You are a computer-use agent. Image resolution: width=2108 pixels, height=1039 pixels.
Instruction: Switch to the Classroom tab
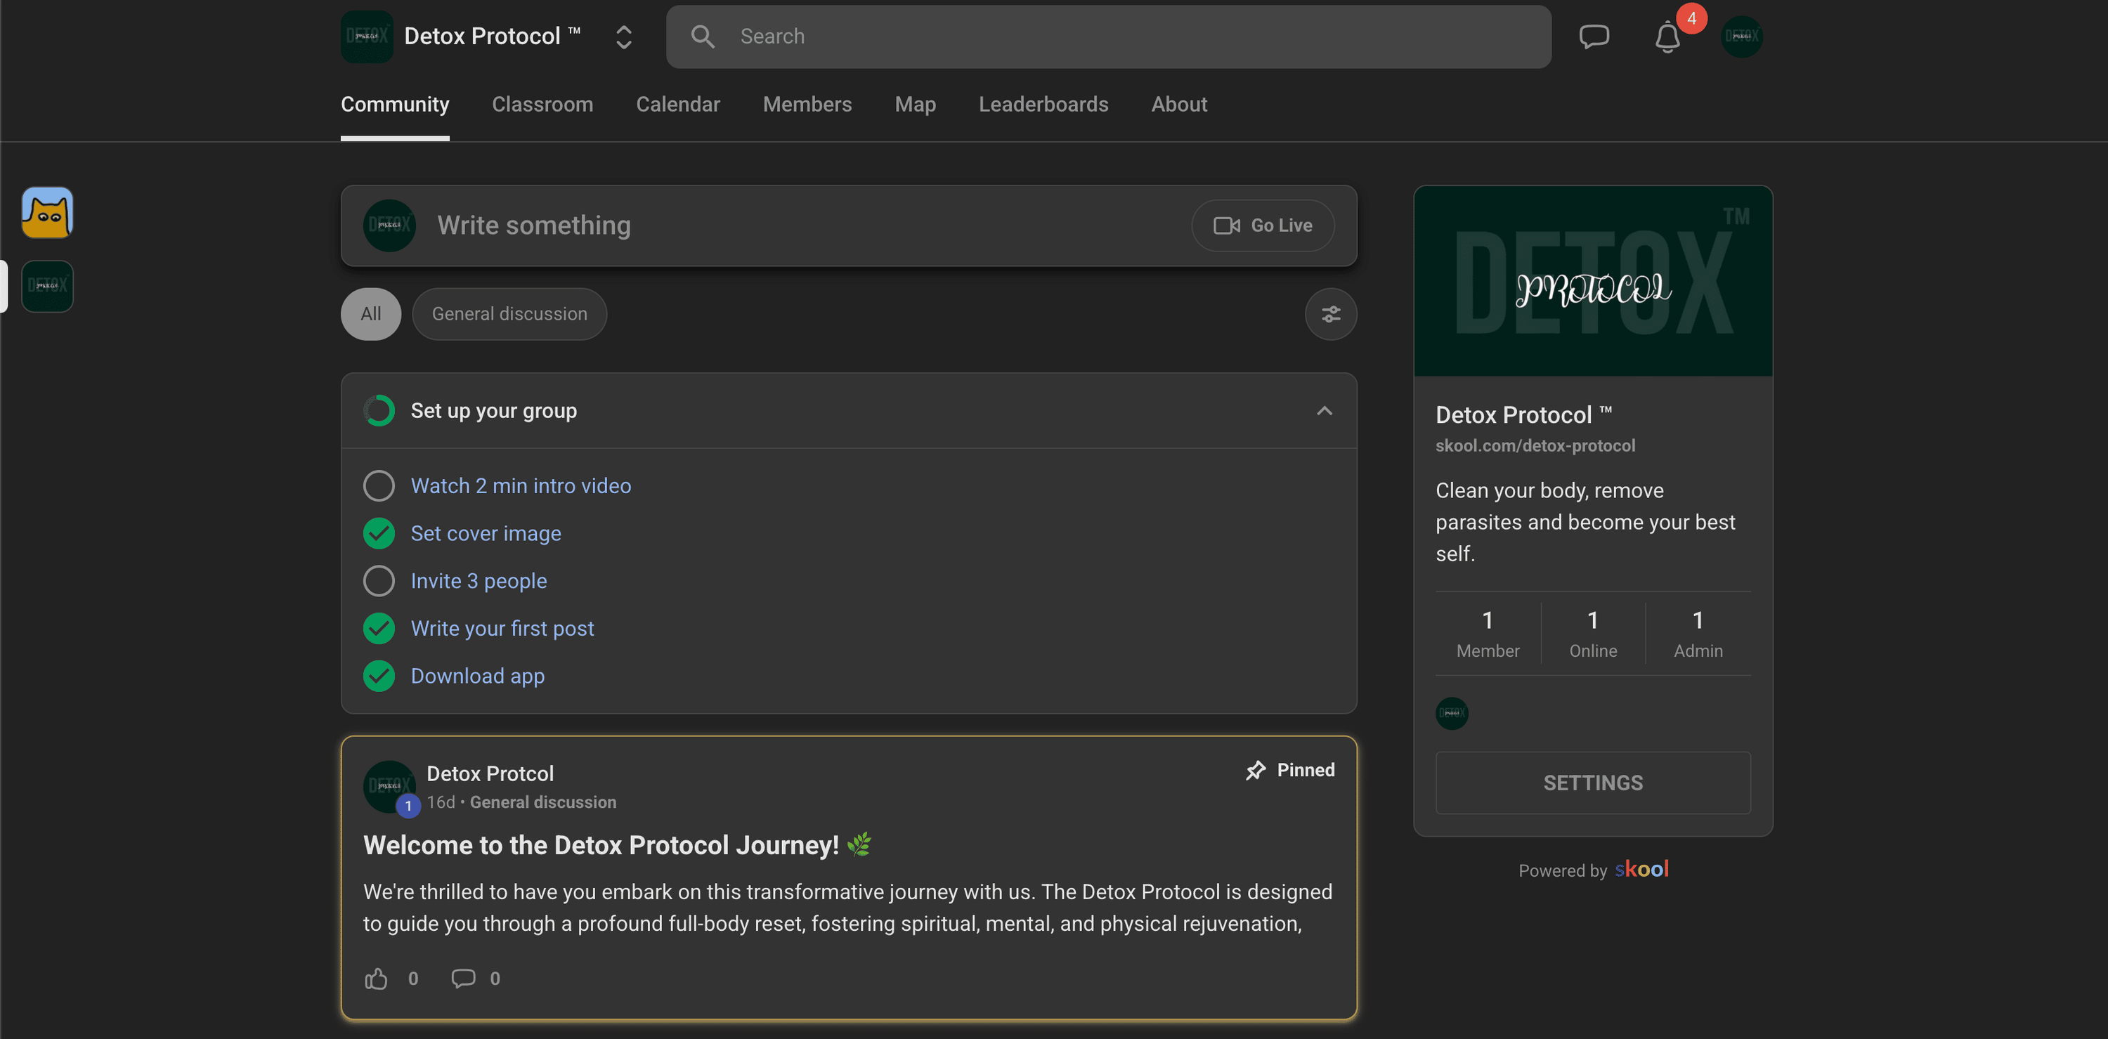[x=542, y=105]
